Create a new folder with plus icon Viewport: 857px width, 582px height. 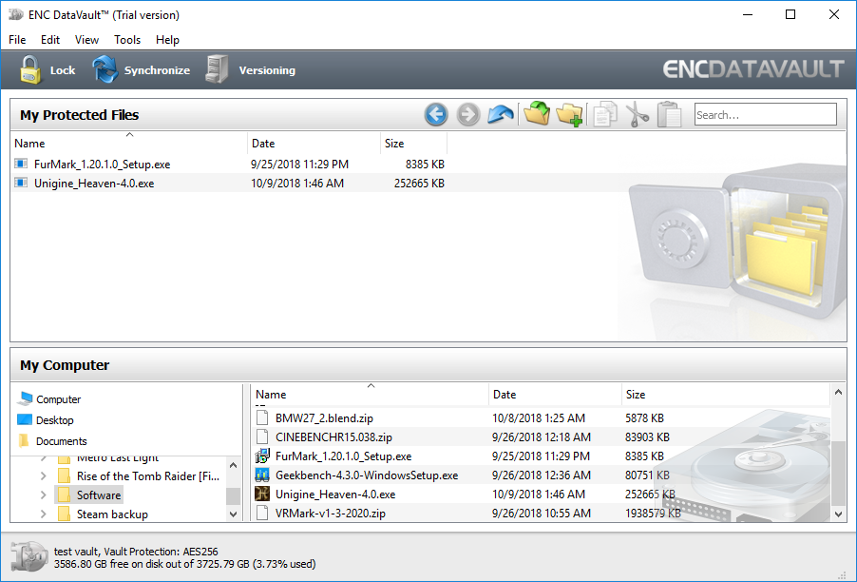569,115
